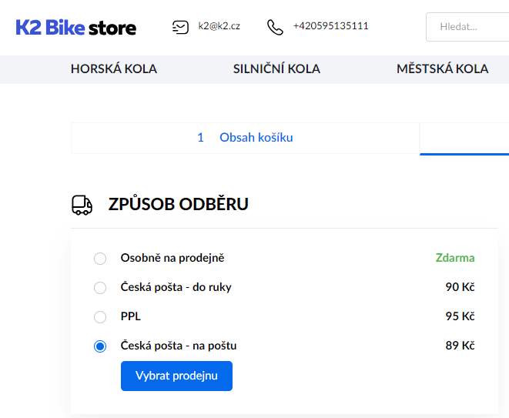
Task: Click the +420595135111 phone number link
Action: tap(330, 26)
